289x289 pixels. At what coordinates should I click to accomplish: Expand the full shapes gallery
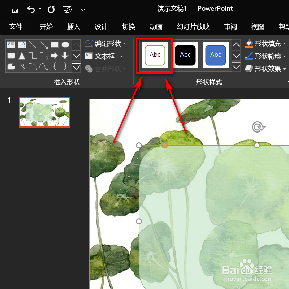76,67
